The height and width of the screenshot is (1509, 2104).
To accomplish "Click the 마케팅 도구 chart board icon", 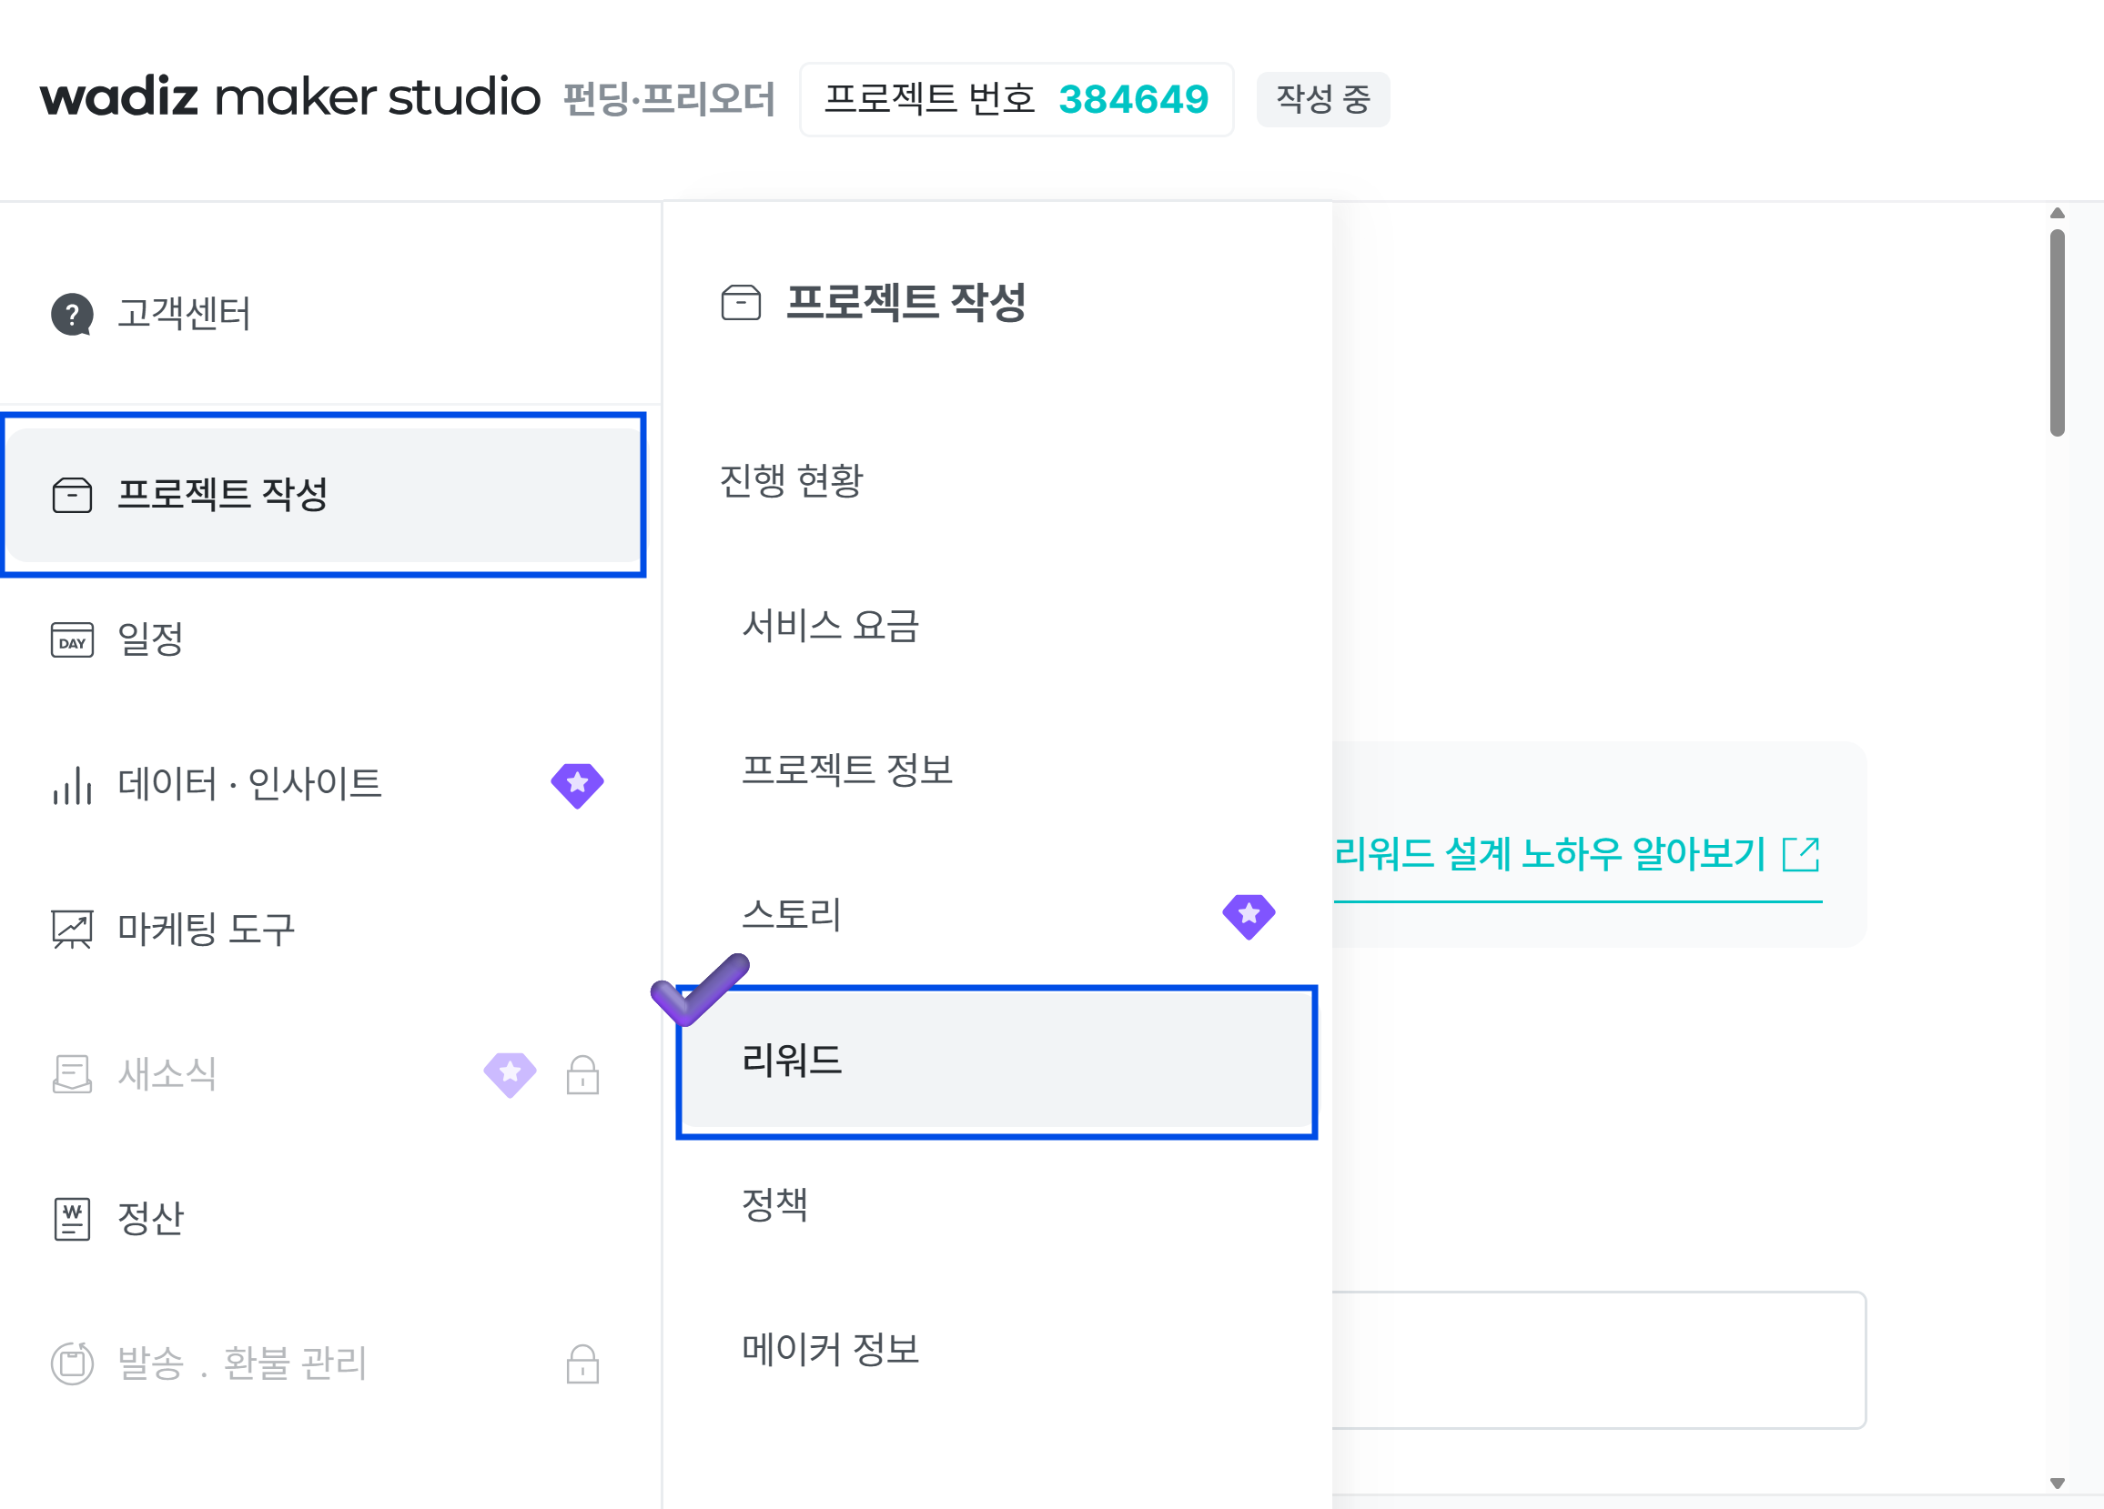I will 71,930.
